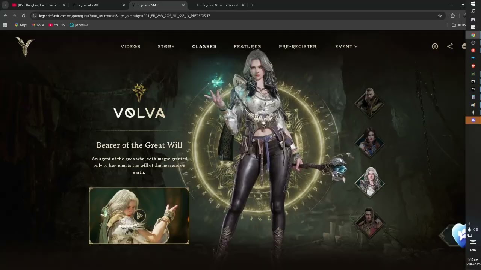Viewport: 481px width, 270px height.
Task: Select the dark-haired man class portrait
Action: click(370, 222)
